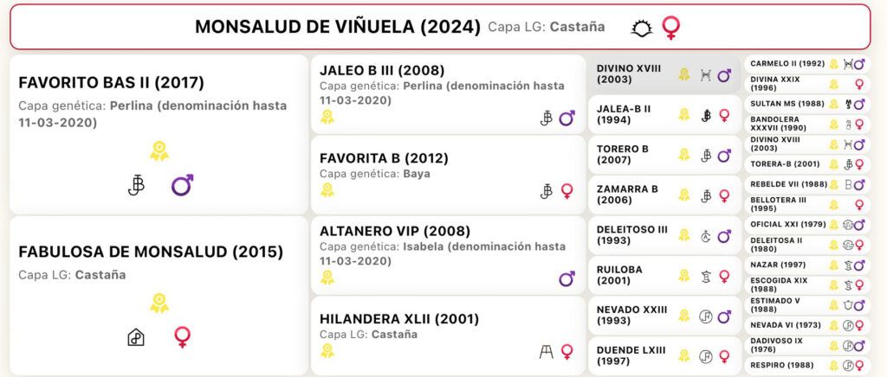887x377 pixels.
Task: Click the yellow ribbon in the Jaleo B III card
Action: [327, 117]
